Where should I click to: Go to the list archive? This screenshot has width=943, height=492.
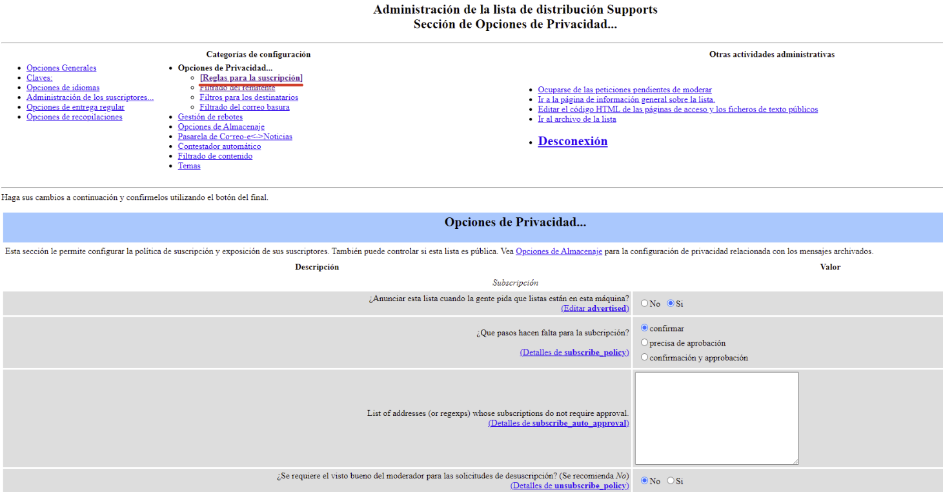click(577, 119)
